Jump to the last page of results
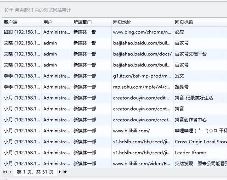Image resolution: width=227 pixels, height=180 pixels. (65, 172)
